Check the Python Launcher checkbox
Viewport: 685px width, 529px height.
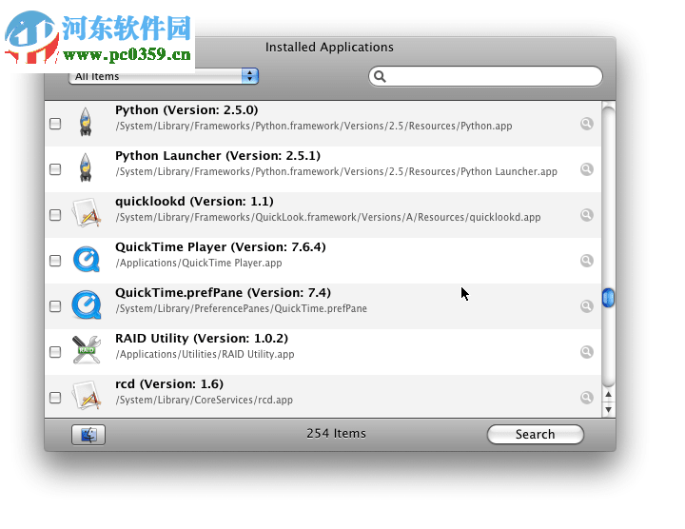55,169
